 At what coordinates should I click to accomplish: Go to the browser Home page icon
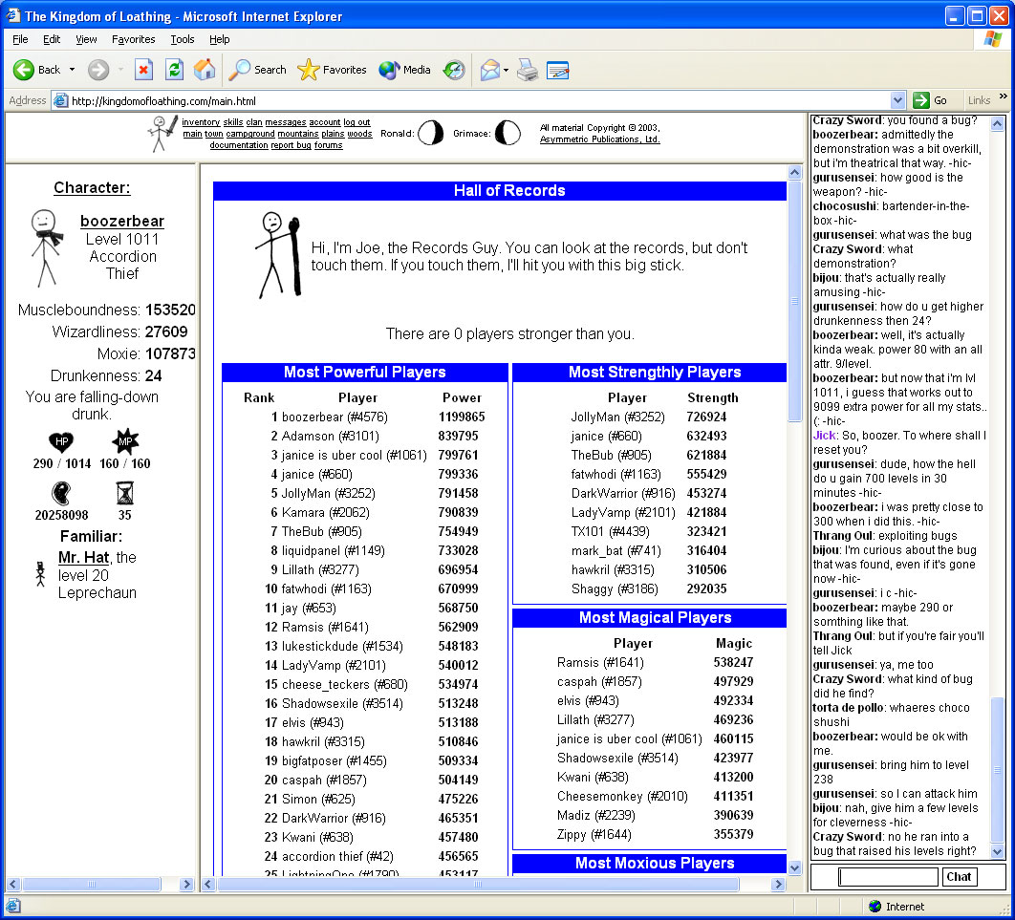205,70
